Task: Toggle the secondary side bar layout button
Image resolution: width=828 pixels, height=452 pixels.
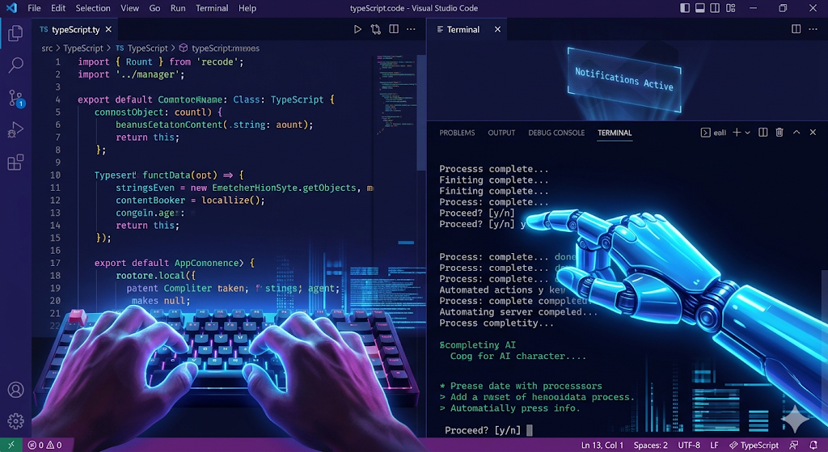Action: [x=716, y=8]
